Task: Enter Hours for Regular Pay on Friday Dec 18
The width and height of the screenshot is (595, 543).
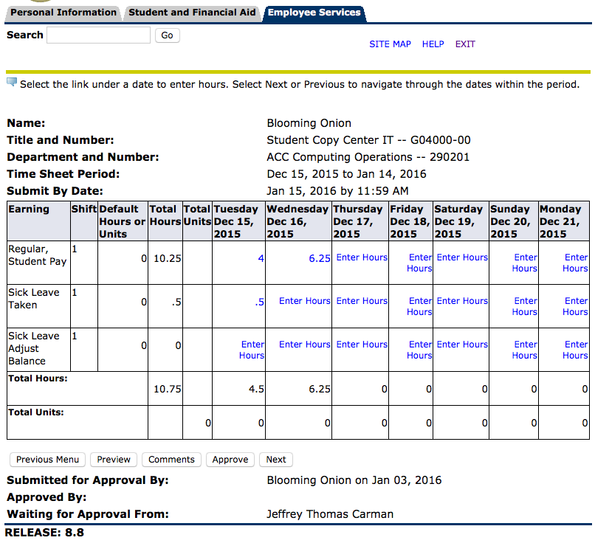Action: click(419, 263)
